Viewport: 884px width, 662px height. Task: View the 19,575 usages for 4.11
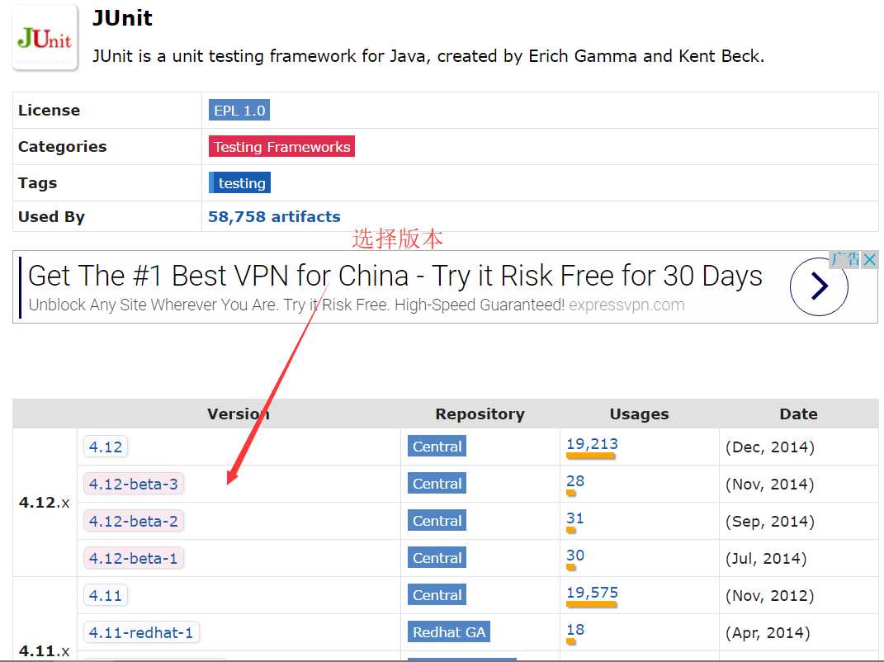click(592, 593)
